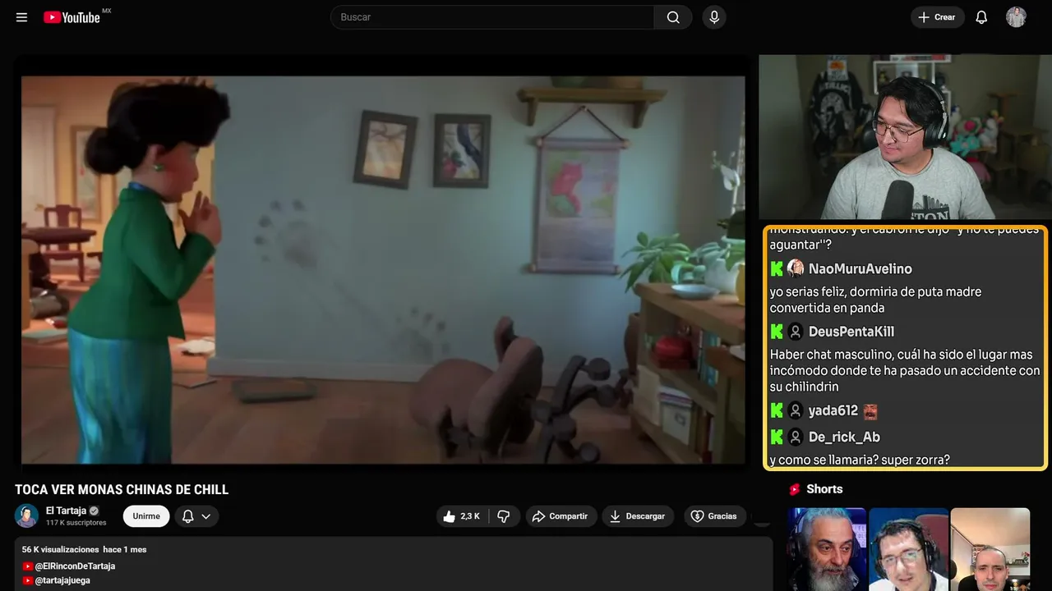Click the video title 'TOCA VER MONAS CHINAS DE CHILL'

tap(122, 489)
